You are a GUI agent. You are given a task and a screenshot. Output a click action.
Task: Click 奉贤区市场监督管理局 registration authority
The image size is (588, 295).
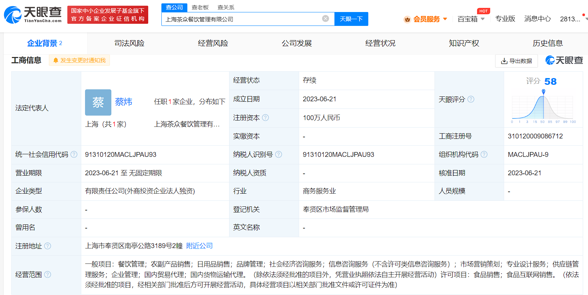pos(336,209)
